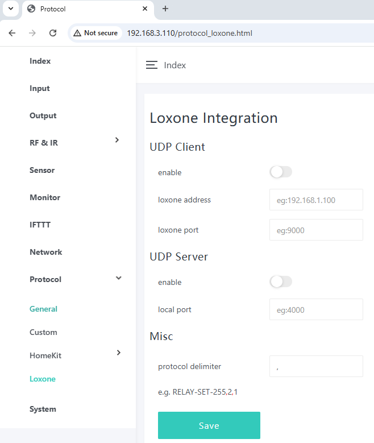The image size is (374, 443).
Task: Expand the RF & IR submenu chevron
Action: coord(117,140)
